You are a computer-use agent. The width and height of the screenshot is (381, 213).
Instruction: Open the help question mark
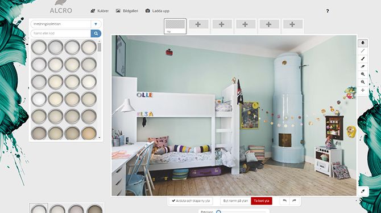(328, 11)
